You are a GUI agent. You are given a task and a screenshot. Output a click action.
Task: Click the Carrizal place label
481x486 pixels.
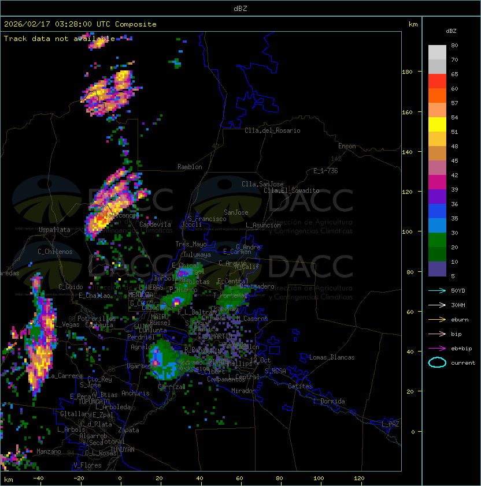pos(172,387)
